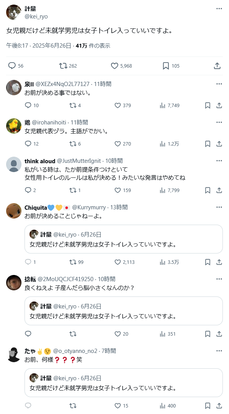Bookmark 捻転's quote post
The width and height of the screenshot is (229, 414).
pos(208,334)
